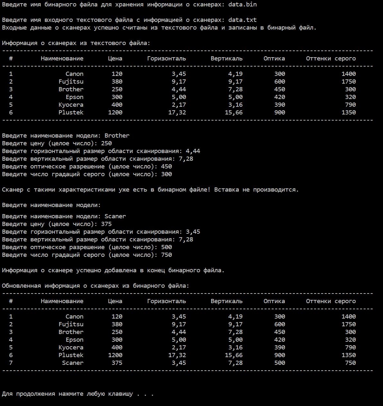Click Plustek's vertical "15,66" in the text-file table

[234, 113]
